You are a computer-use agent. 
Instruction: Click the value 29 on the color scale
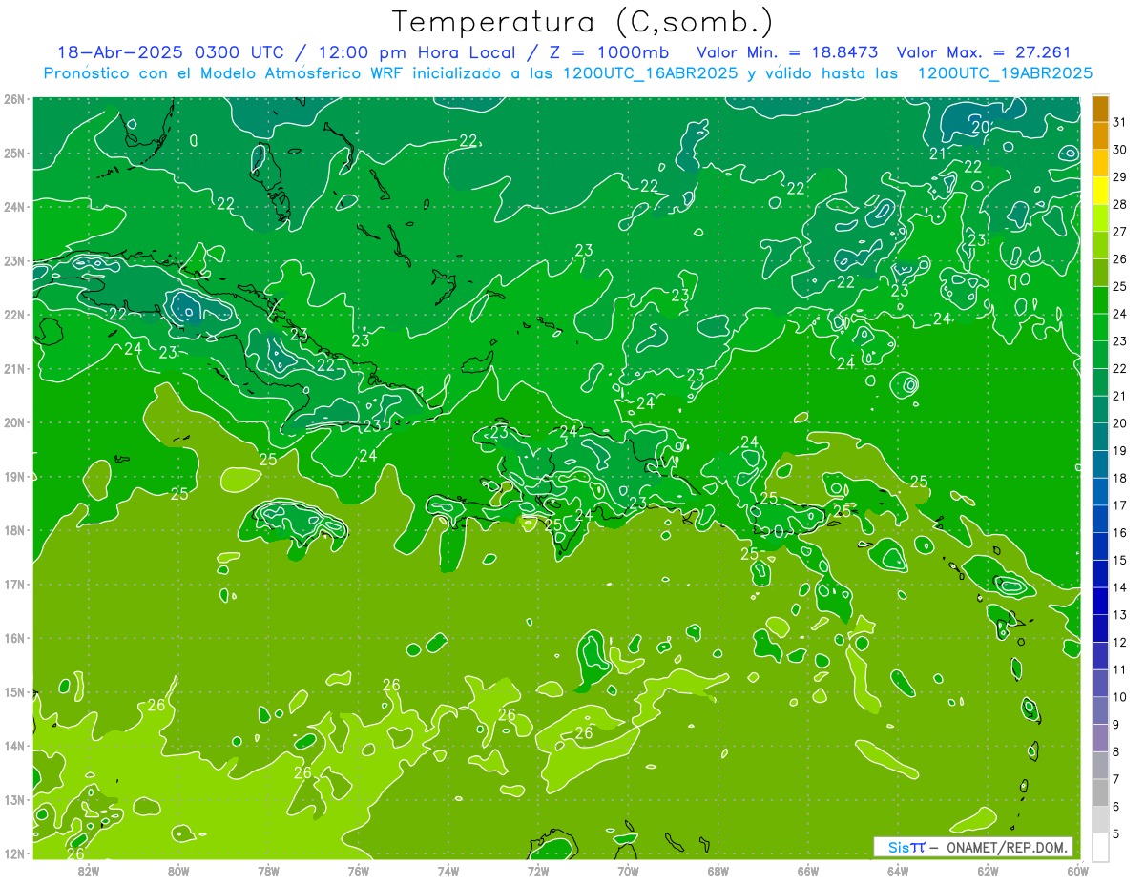click(x=1119, y=177)
